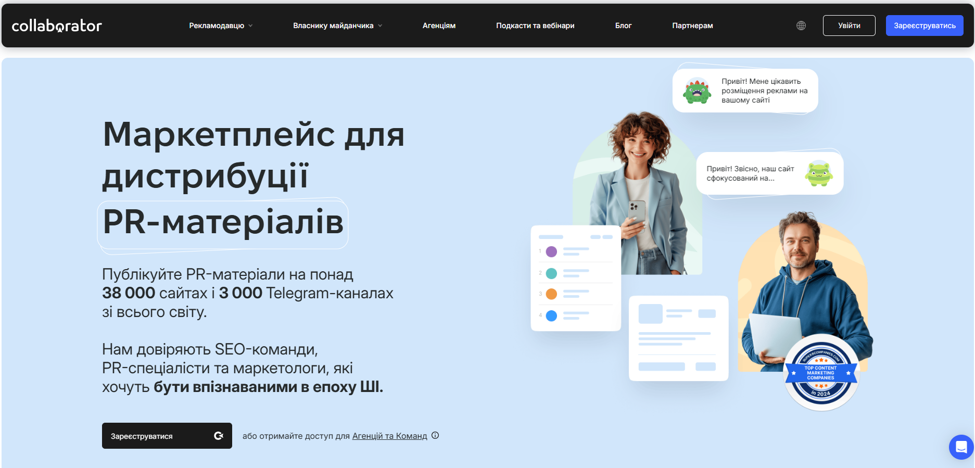Open Подкасти та вебінари
975x468 pixels.
535,26
